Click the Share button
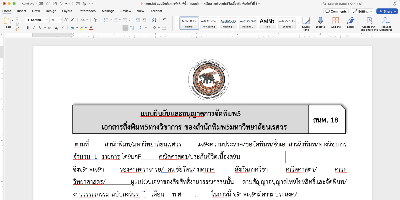This screenshot has height=200, width=400. [x=387, y=11]
